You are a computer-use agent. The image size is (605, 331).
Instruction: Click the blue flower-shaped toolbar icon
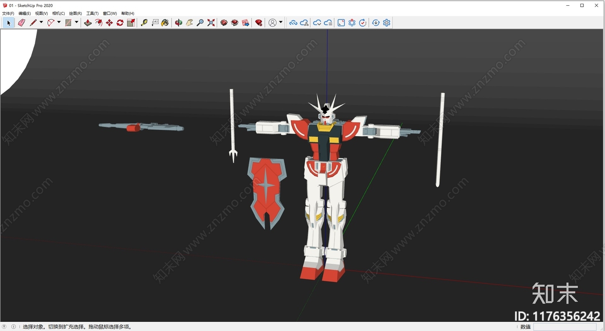[352, 23]
